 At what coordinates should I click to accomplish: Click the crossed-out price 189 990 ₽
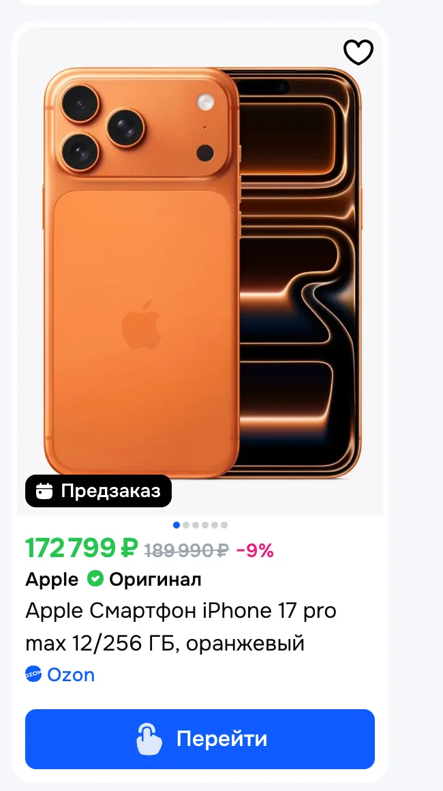click(187, 551)
